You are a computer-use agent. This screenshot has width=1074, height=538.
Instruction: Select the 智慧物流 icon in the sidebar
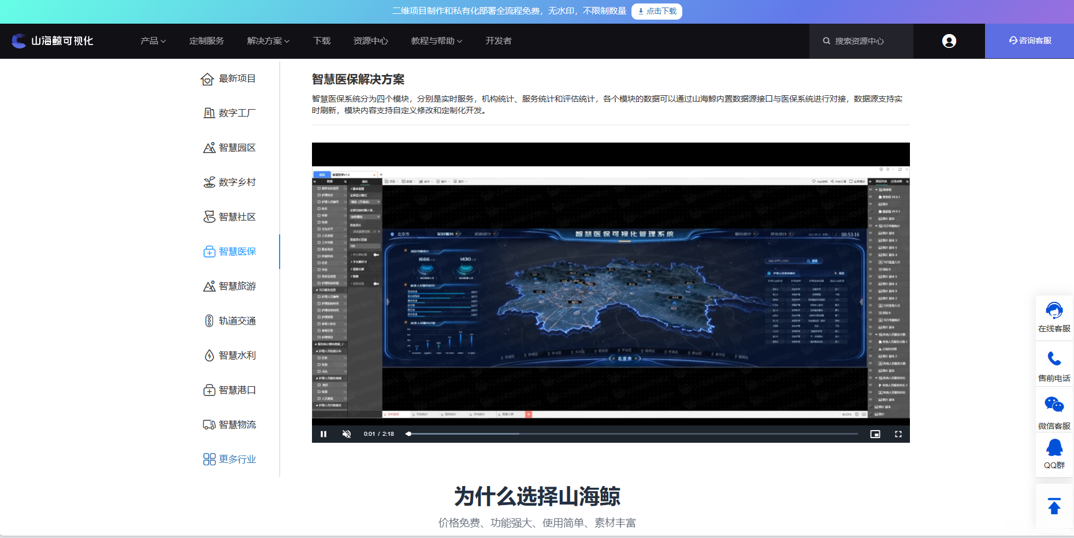209,425
